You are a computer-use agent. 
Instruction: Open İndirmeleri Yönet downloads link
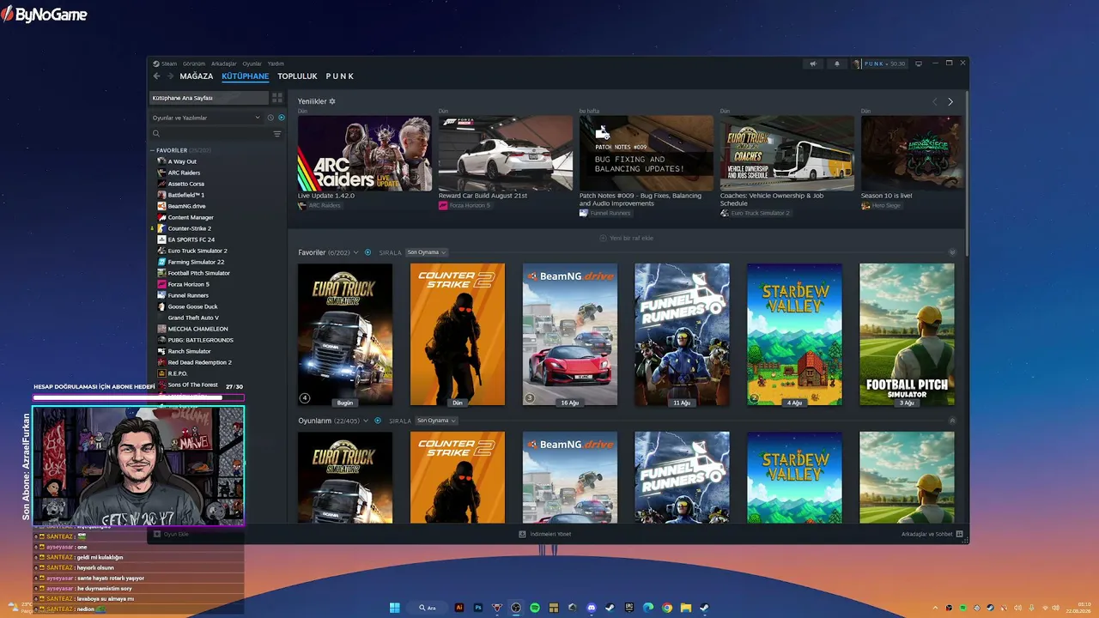[545, 534]
